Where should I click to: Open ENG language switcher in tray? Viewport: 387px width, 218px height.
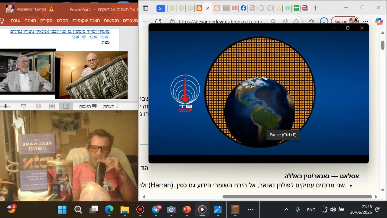(311, 210)
